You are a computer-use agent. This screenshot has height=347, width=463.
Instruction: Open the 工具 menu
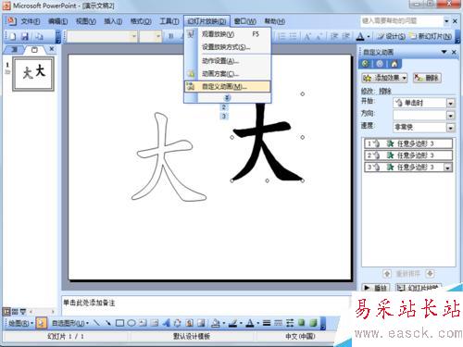[x=169, y=21]
